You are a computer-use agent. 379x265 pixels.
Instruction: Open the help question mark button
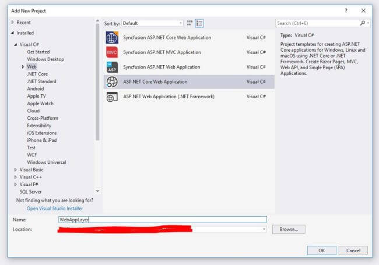coord(346,10)
